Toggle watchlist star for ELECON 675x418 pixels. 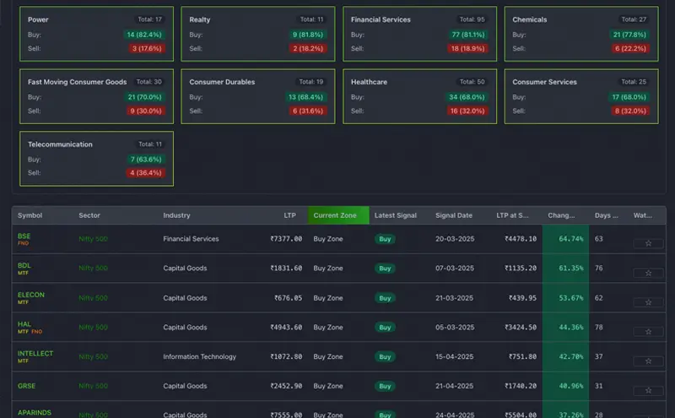coord(648,302)
